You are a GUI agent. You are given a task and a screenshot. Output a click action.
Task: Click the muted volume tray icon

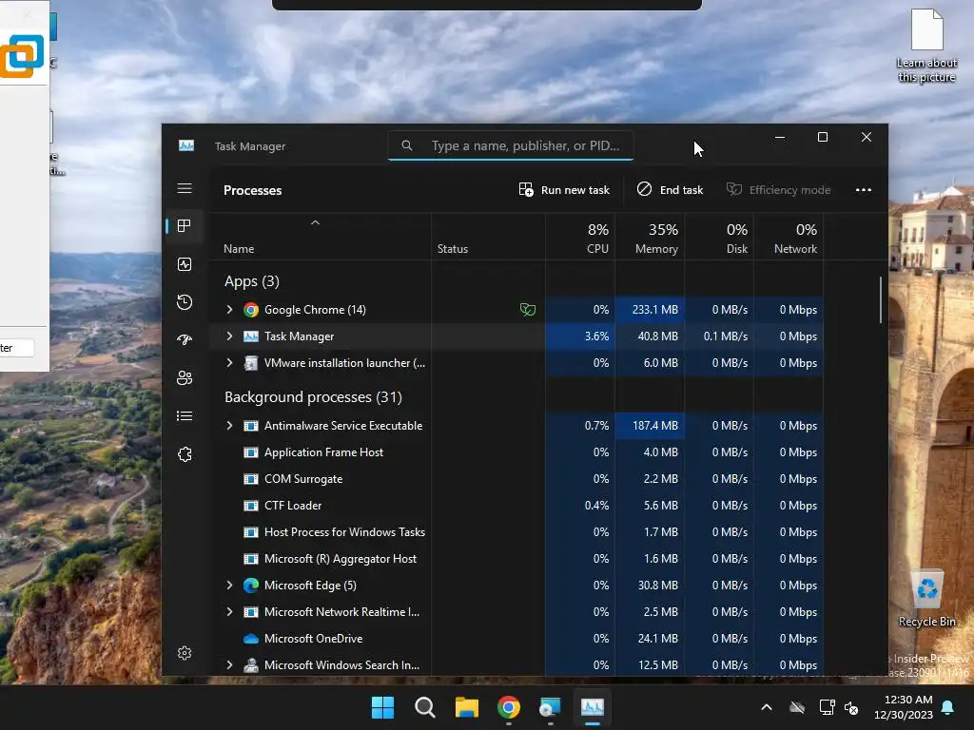[x=851, y=707]
